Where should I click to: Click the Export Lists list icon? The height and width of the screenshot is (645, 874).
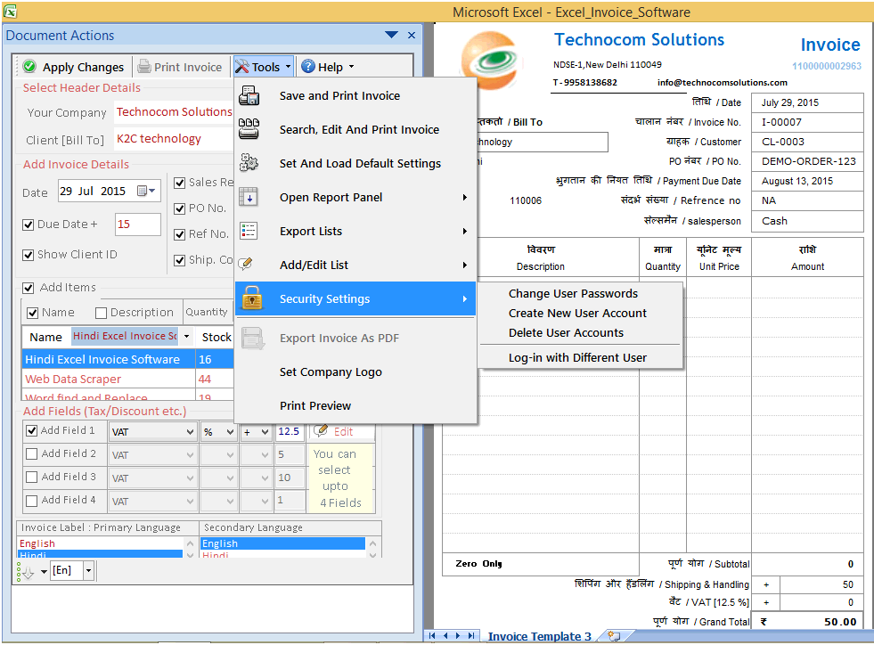pos(250,232)
